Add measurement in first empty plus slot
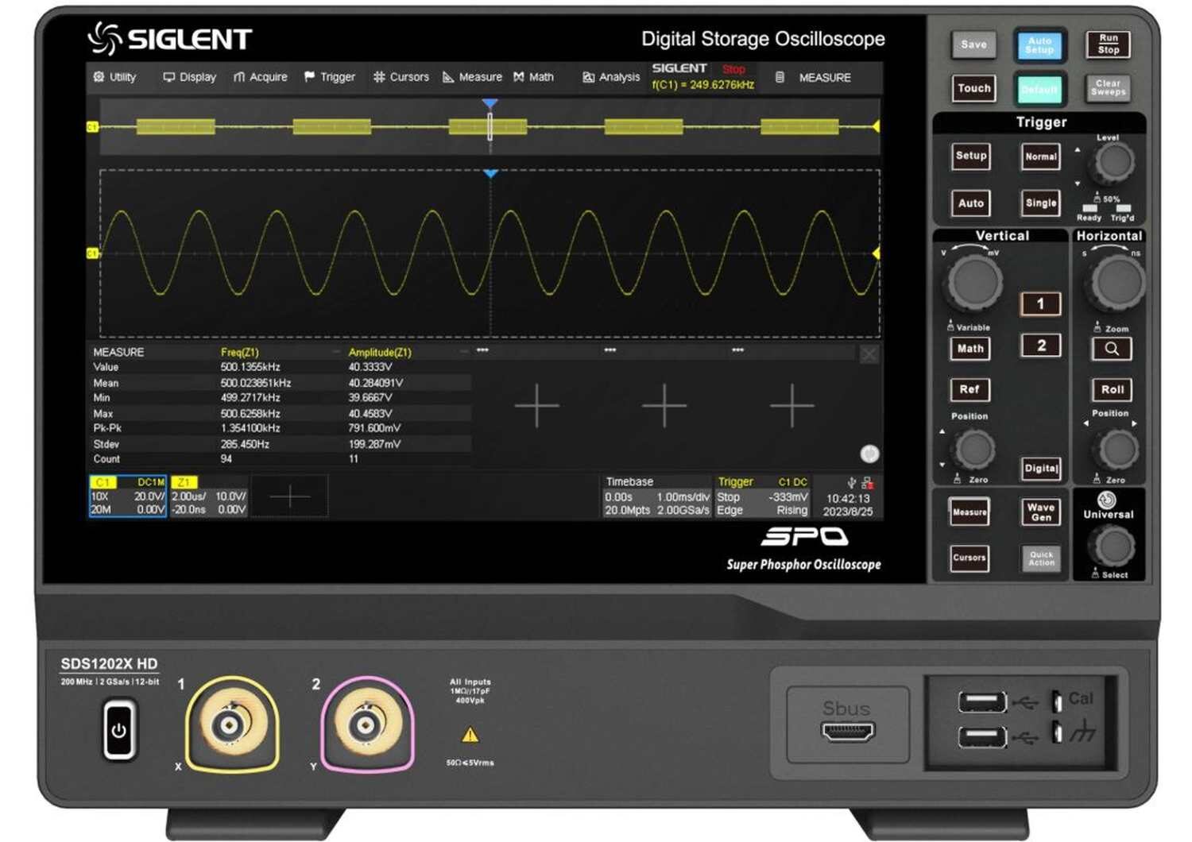 (536, 405)
